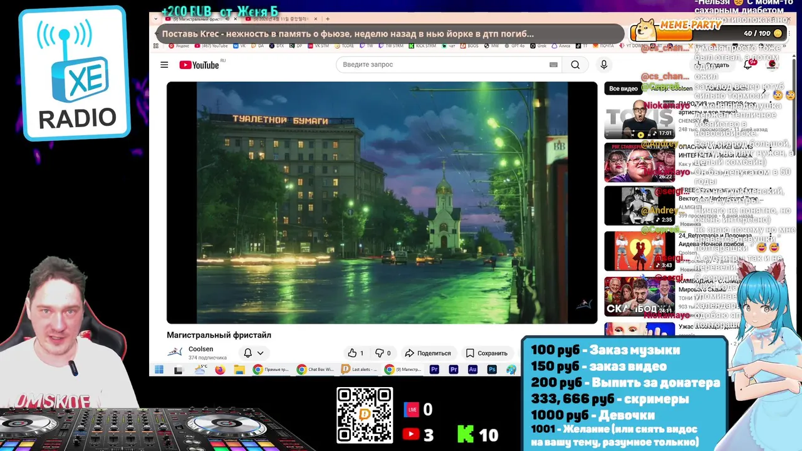
Task: Open File Explorer from the taskbar
Action: point(239,370)
